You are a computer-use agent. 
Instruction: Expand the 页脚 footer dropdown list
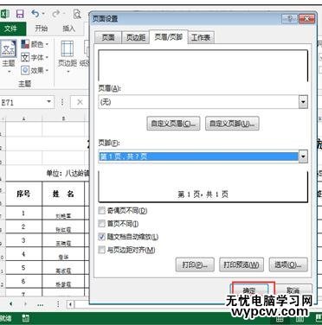pyautogui.click(x=303, y=156)
